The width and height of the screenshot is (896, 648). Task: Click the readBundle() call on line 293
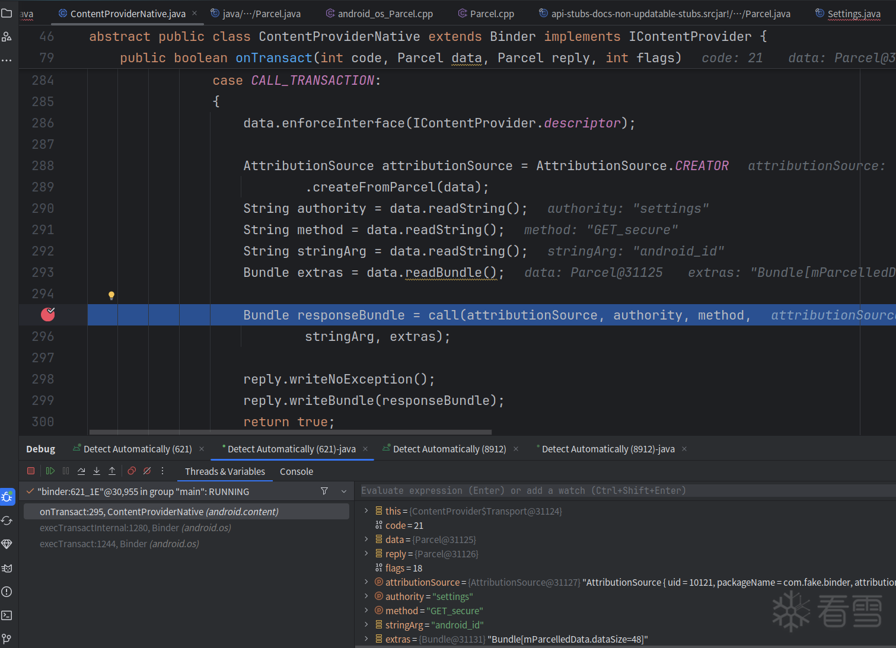451,273
